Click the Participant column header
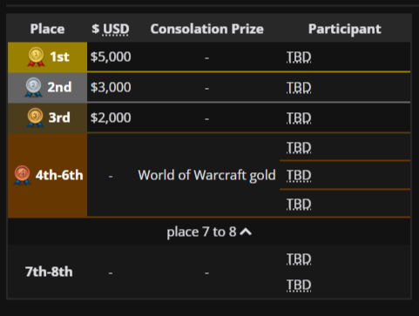Viewport: 419px width, 316px height. click(x=345, y=29)
